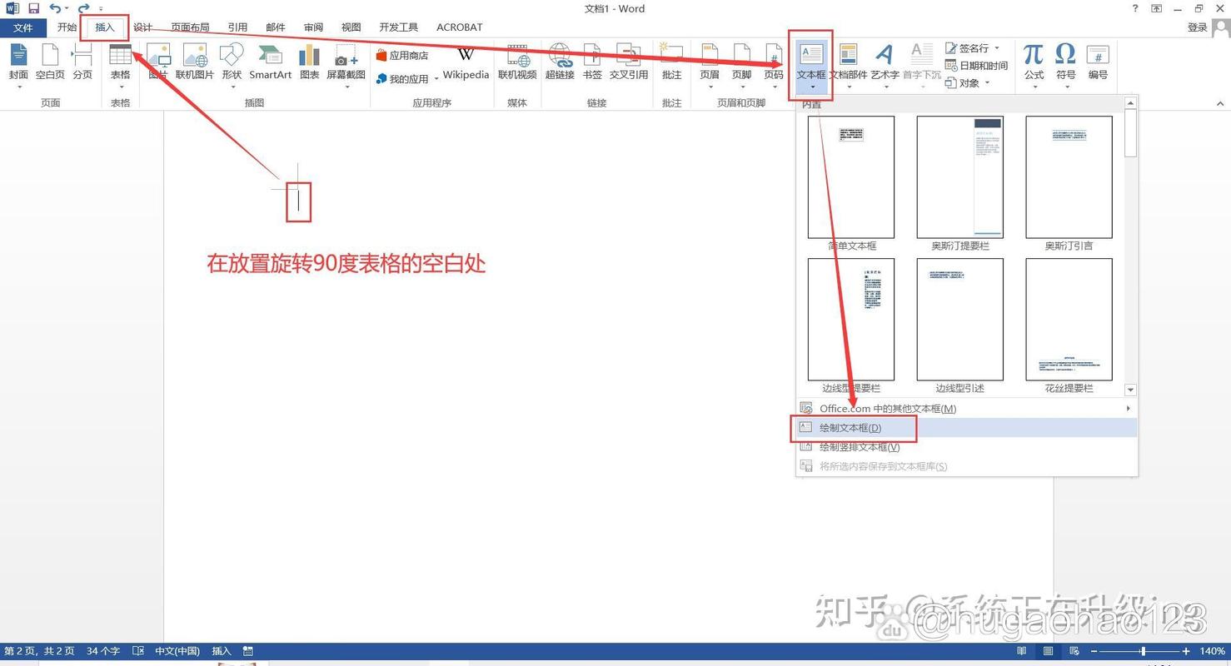Screen dimensions: 1231x666
Task: Open Office.com 中的其他文本框 submenu
Action: (x=887, y=408)
